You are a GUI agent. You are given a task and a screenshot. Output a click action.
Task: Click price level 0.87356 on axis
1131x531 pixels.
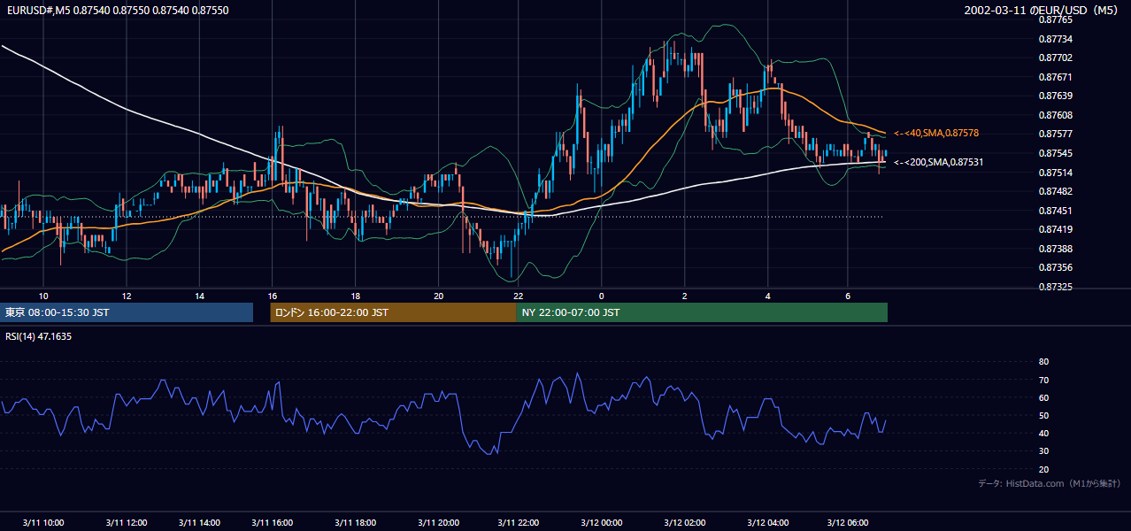(x=1055, y=267)
